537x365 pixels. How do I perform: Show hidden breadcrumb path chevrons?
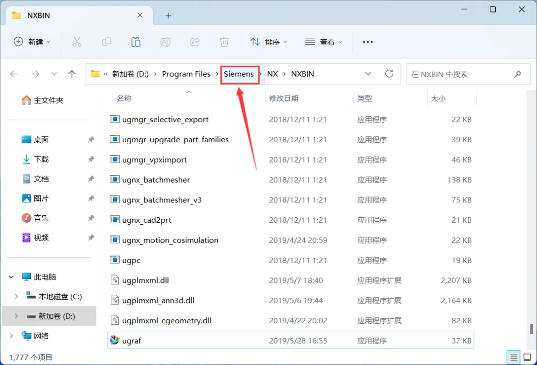(105, 74)
